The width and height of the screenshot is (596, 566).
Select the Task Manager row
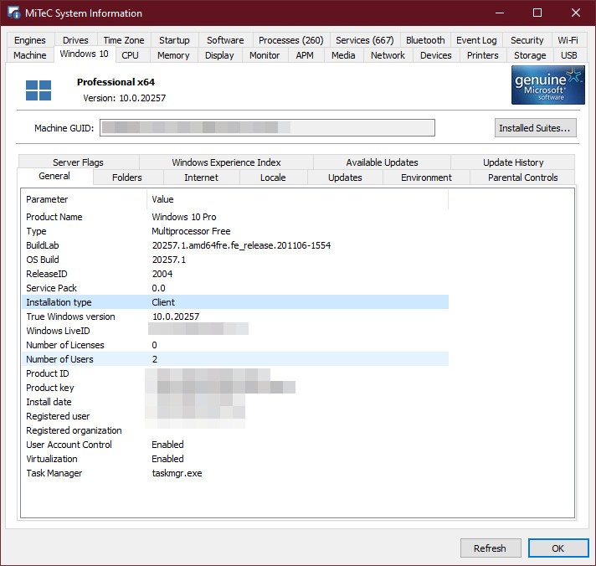pyautogui.click(x=235, y=473)
